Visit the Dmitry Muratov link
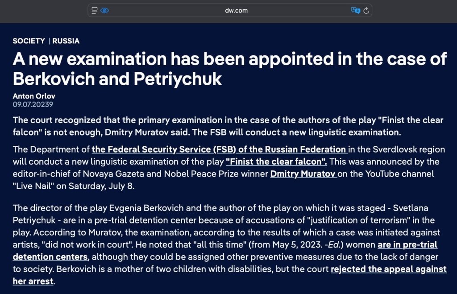The image size is (457, 294). 303,174
